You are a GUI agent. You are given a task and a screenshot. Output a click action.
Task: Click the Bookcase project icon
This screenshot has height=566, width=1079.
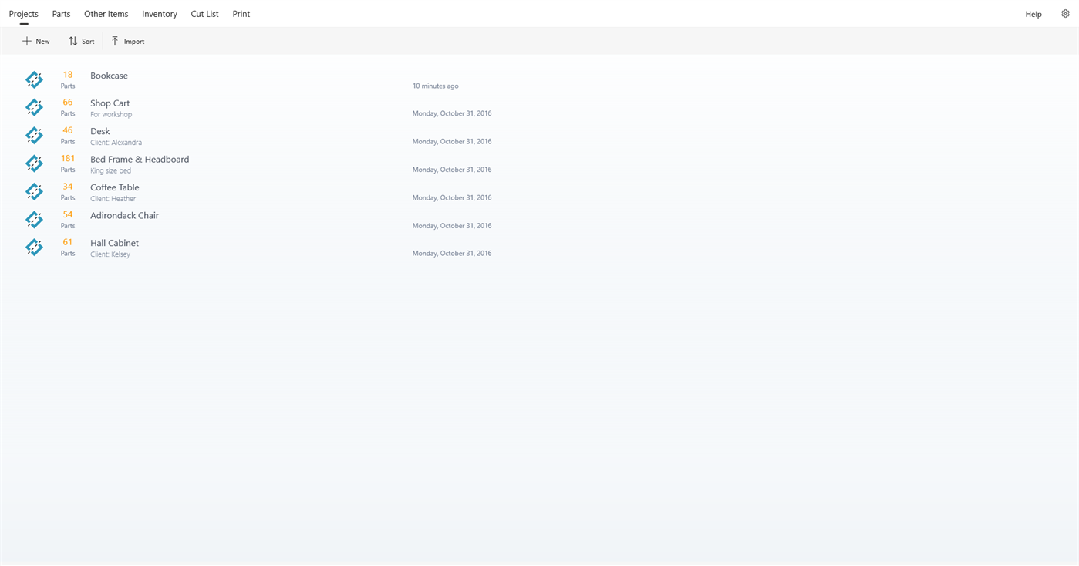click(34, 79)
